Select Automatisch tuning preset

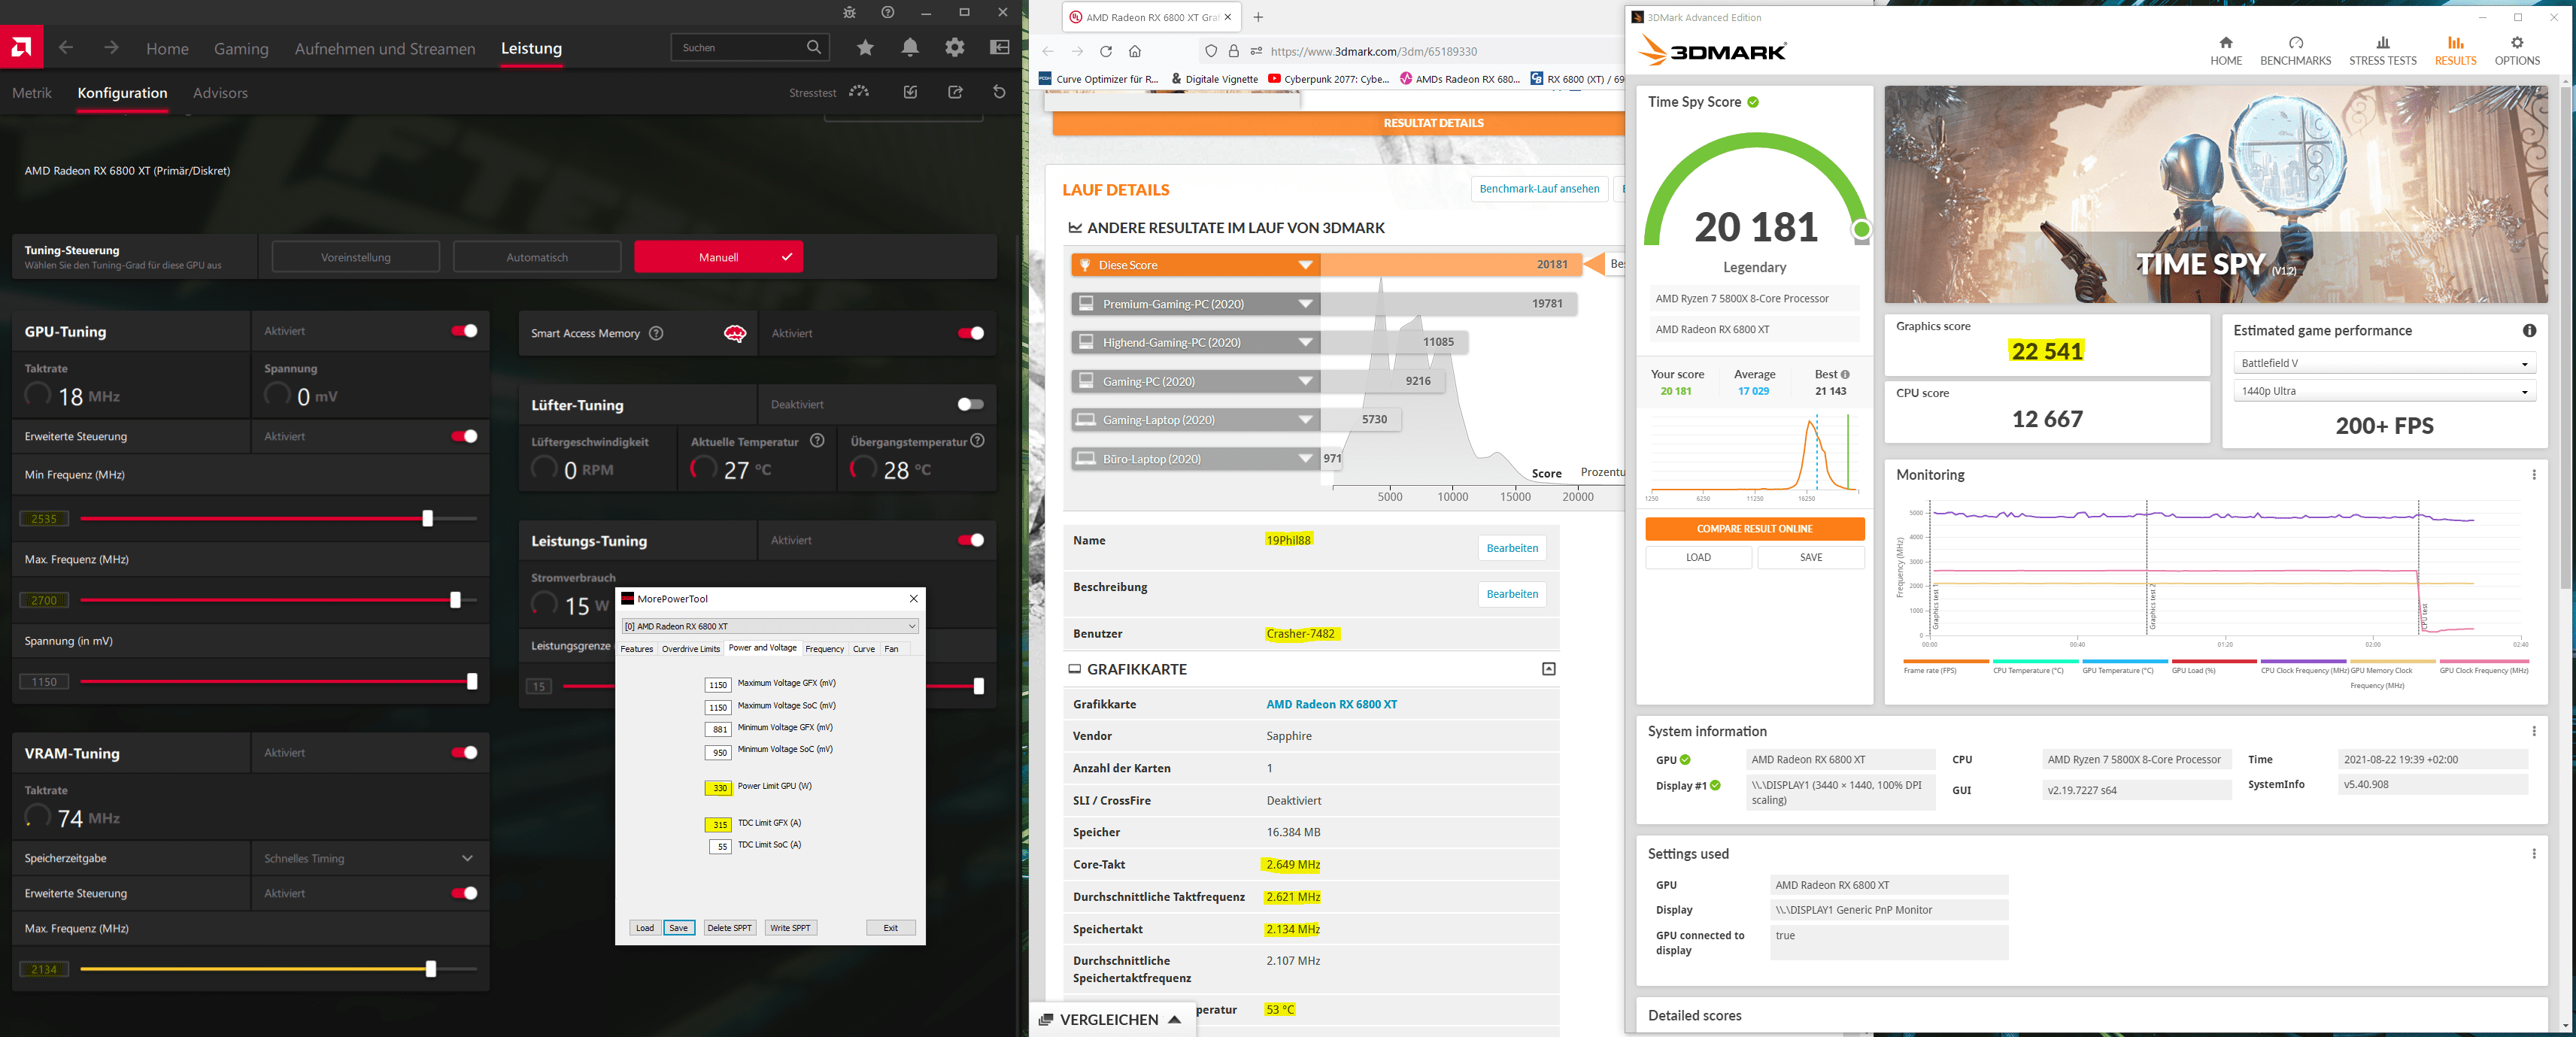point(537,257)
